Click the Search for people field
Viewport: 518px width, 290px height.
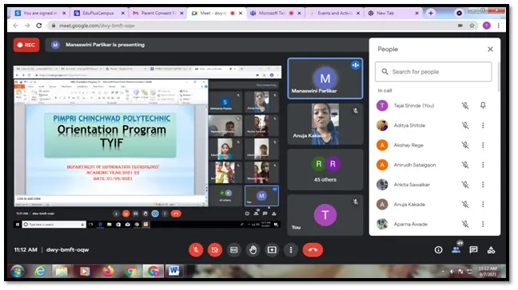coord(433,72)
